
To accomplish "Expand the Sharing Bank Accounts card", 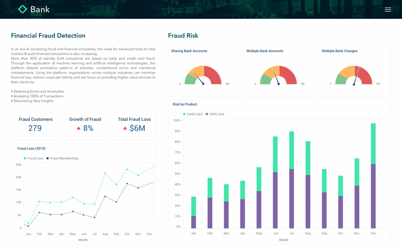I will (189, 51).
